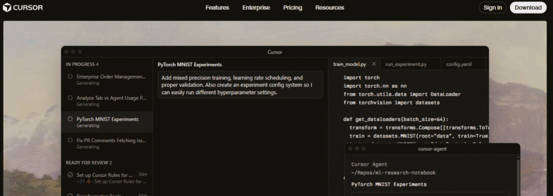Click the 'from torch.utils.data import DataLoader' line
The width and height of the screenshot is (553, 196).
point(402,94)
